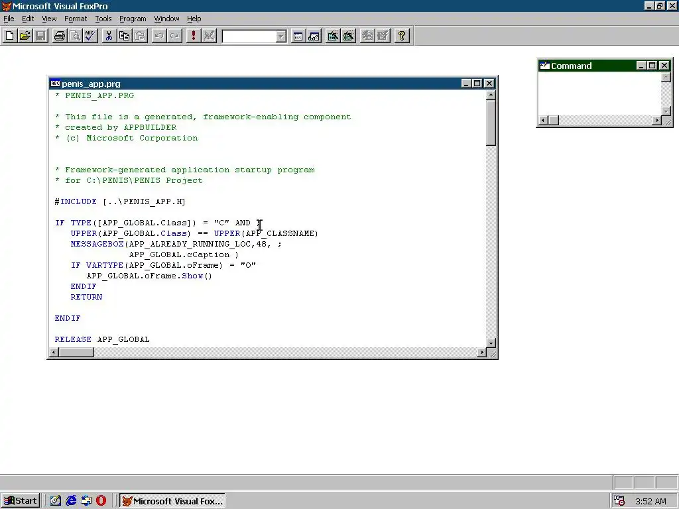This screenshot has height=509, width=679.
Task: Click the Form Wizard toolbar icon
Action: click(333, 36)
